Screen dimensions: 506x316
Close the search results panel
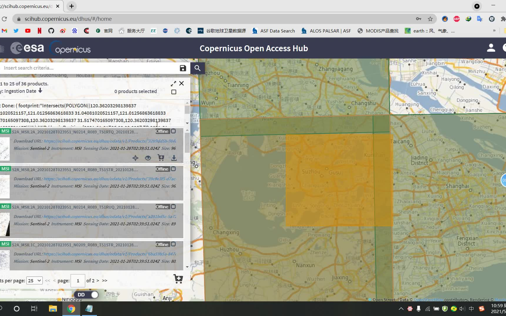(x=182, y=83)
